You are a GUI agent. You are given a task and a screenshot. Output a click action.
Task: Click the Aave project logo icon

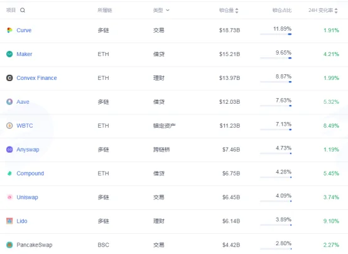(x=9, y=102)
